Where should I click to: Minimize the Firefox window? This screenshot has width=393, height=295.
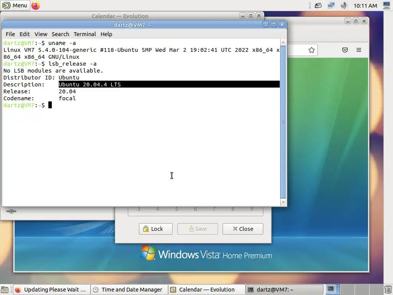coord(348,21)
